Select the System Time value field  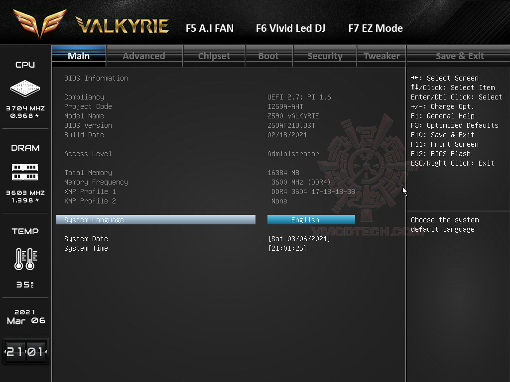[x=287, y=248]
